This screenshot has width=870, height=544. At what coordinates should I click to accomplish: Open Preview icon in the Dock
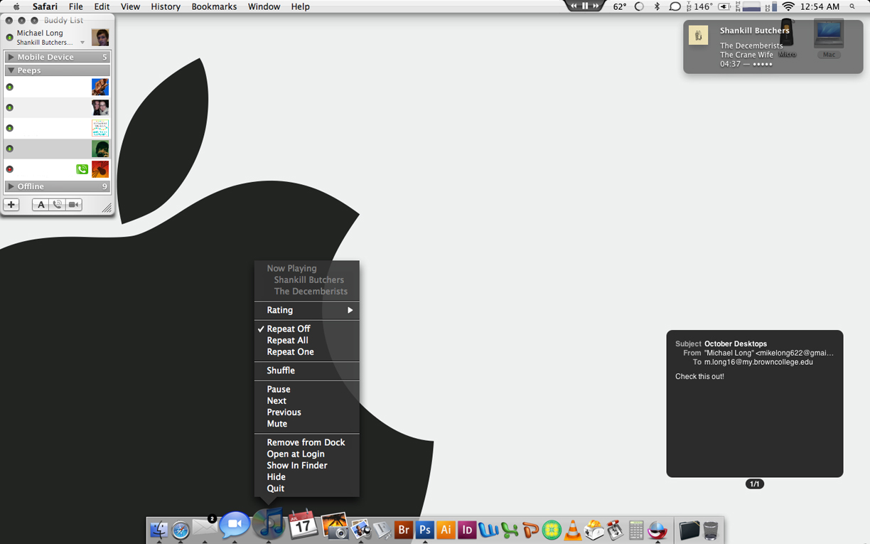(361, 529)
